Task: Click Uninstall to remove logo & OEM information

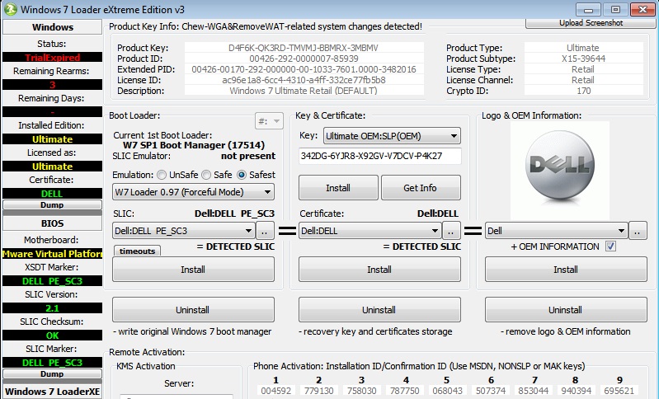Action: (566, 309)
